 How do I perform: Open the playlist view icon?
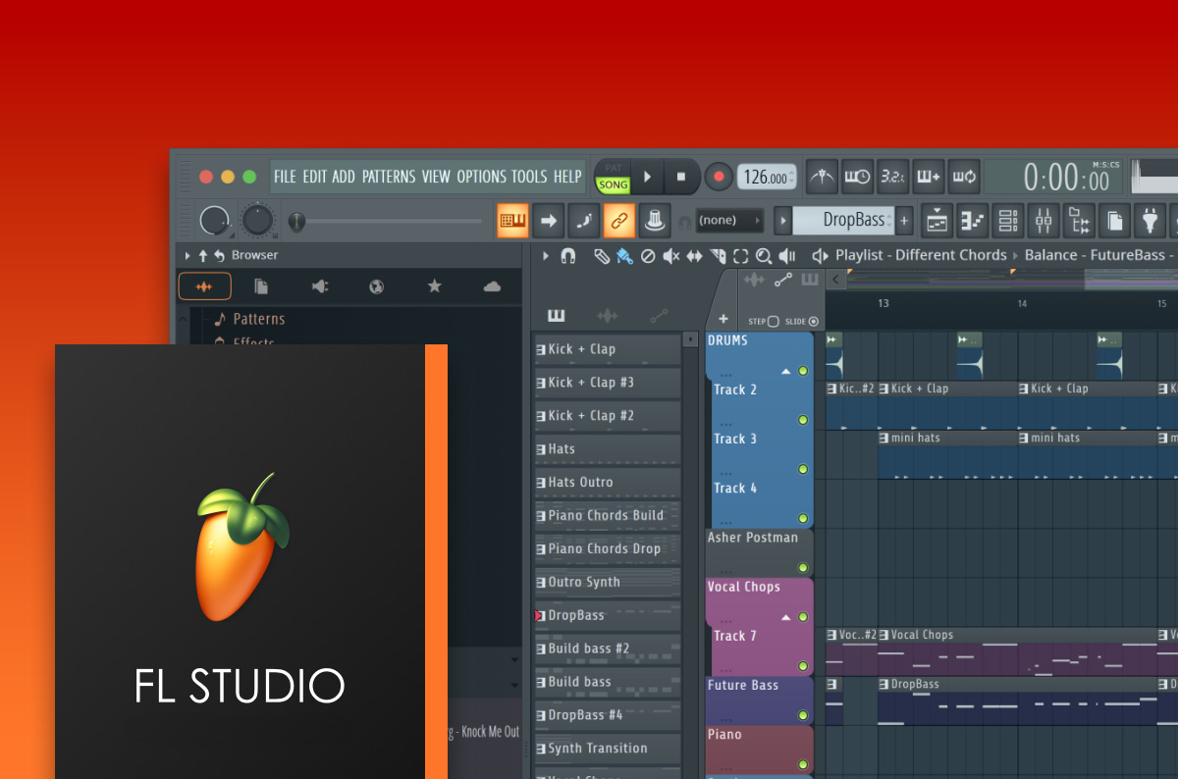pos(937,221)
